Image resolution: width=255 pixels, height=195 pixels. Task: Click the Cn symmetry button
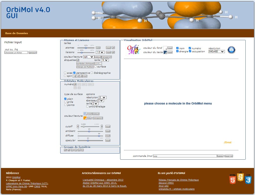72,150
